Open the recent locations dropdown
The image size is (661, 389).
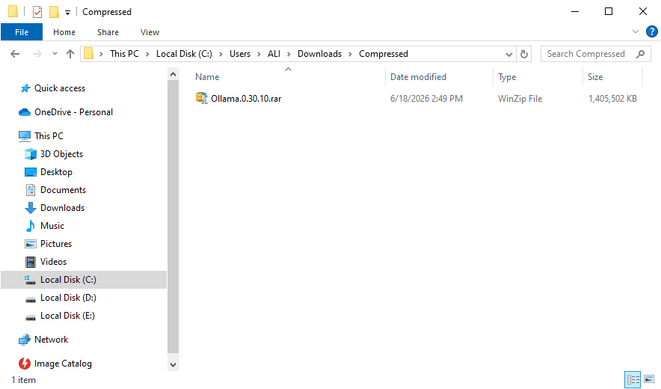[55, 54]
